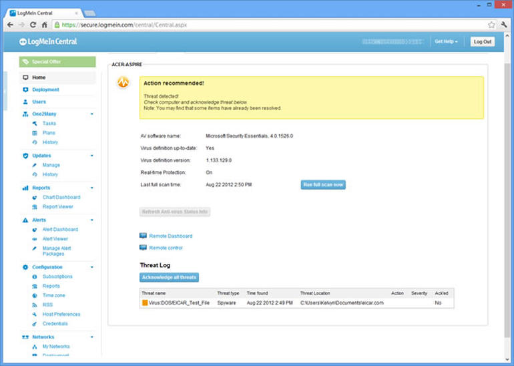Click the LogMeIn Central logo
This screenshot has width=514, height=366.
tap(48, 41)
